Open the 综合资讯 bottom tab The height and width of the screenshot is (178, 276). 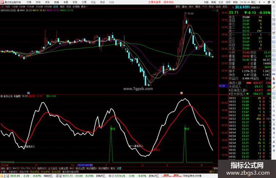pos(35,172)
